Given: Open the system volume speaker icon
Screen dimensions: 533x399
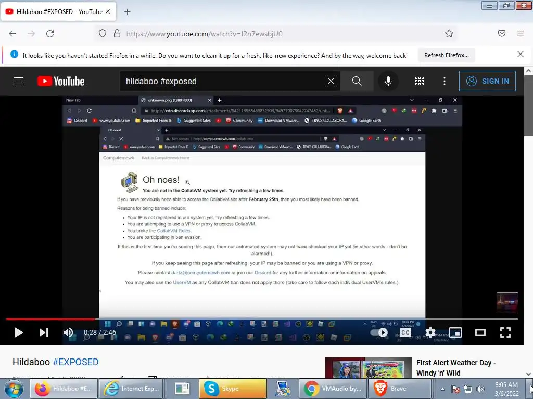Looking at the screenshot, I should [480, 389].
